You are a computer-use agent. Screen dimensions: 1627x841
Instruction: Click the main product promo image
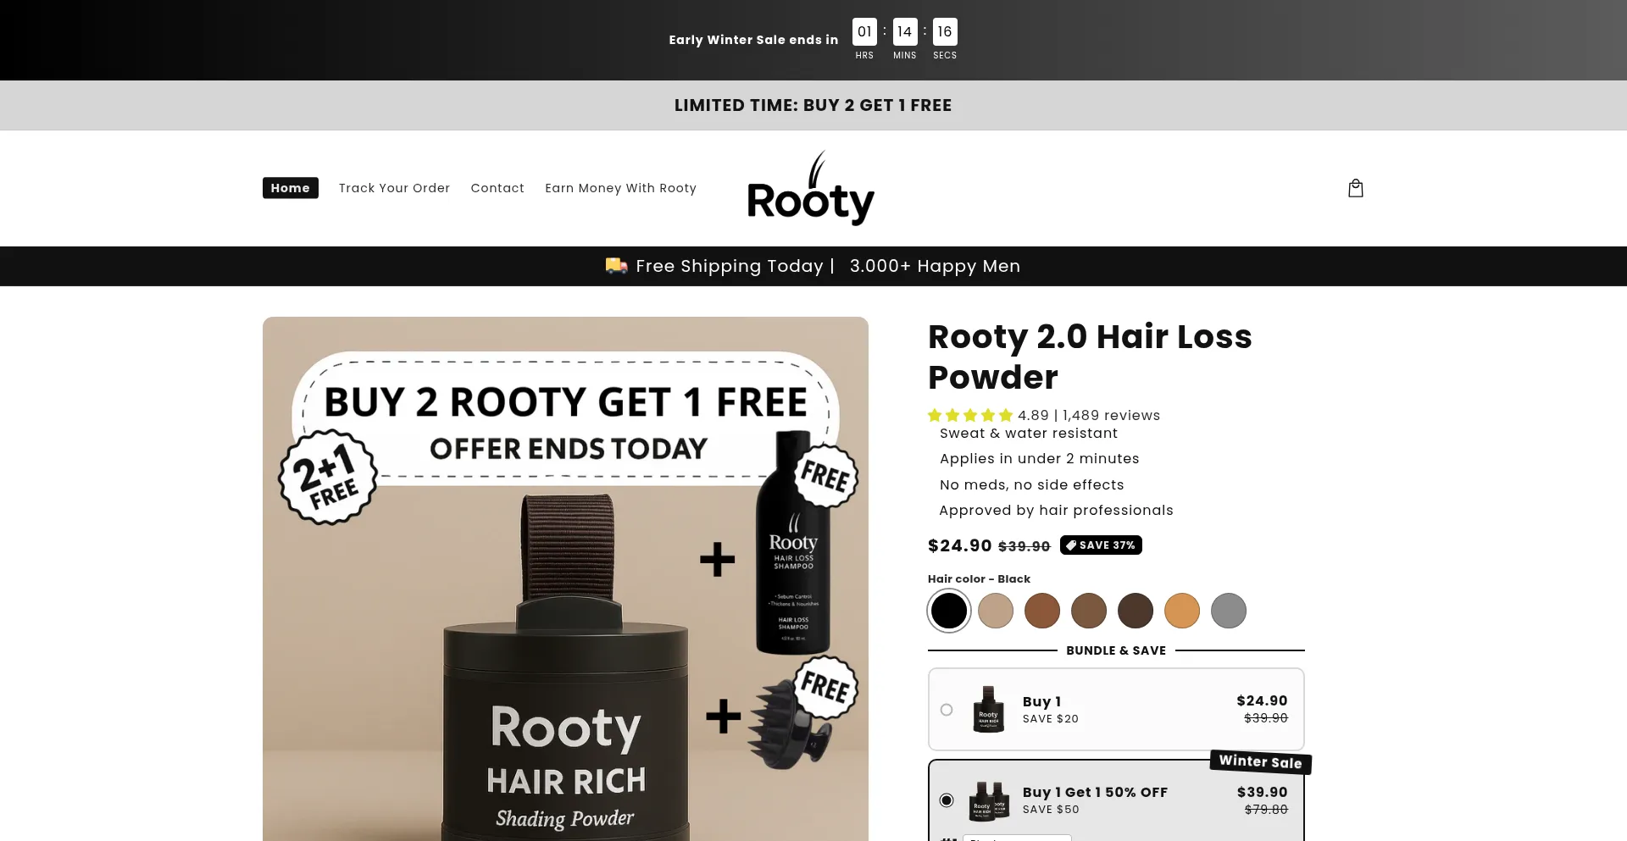(x=565, y=579)
